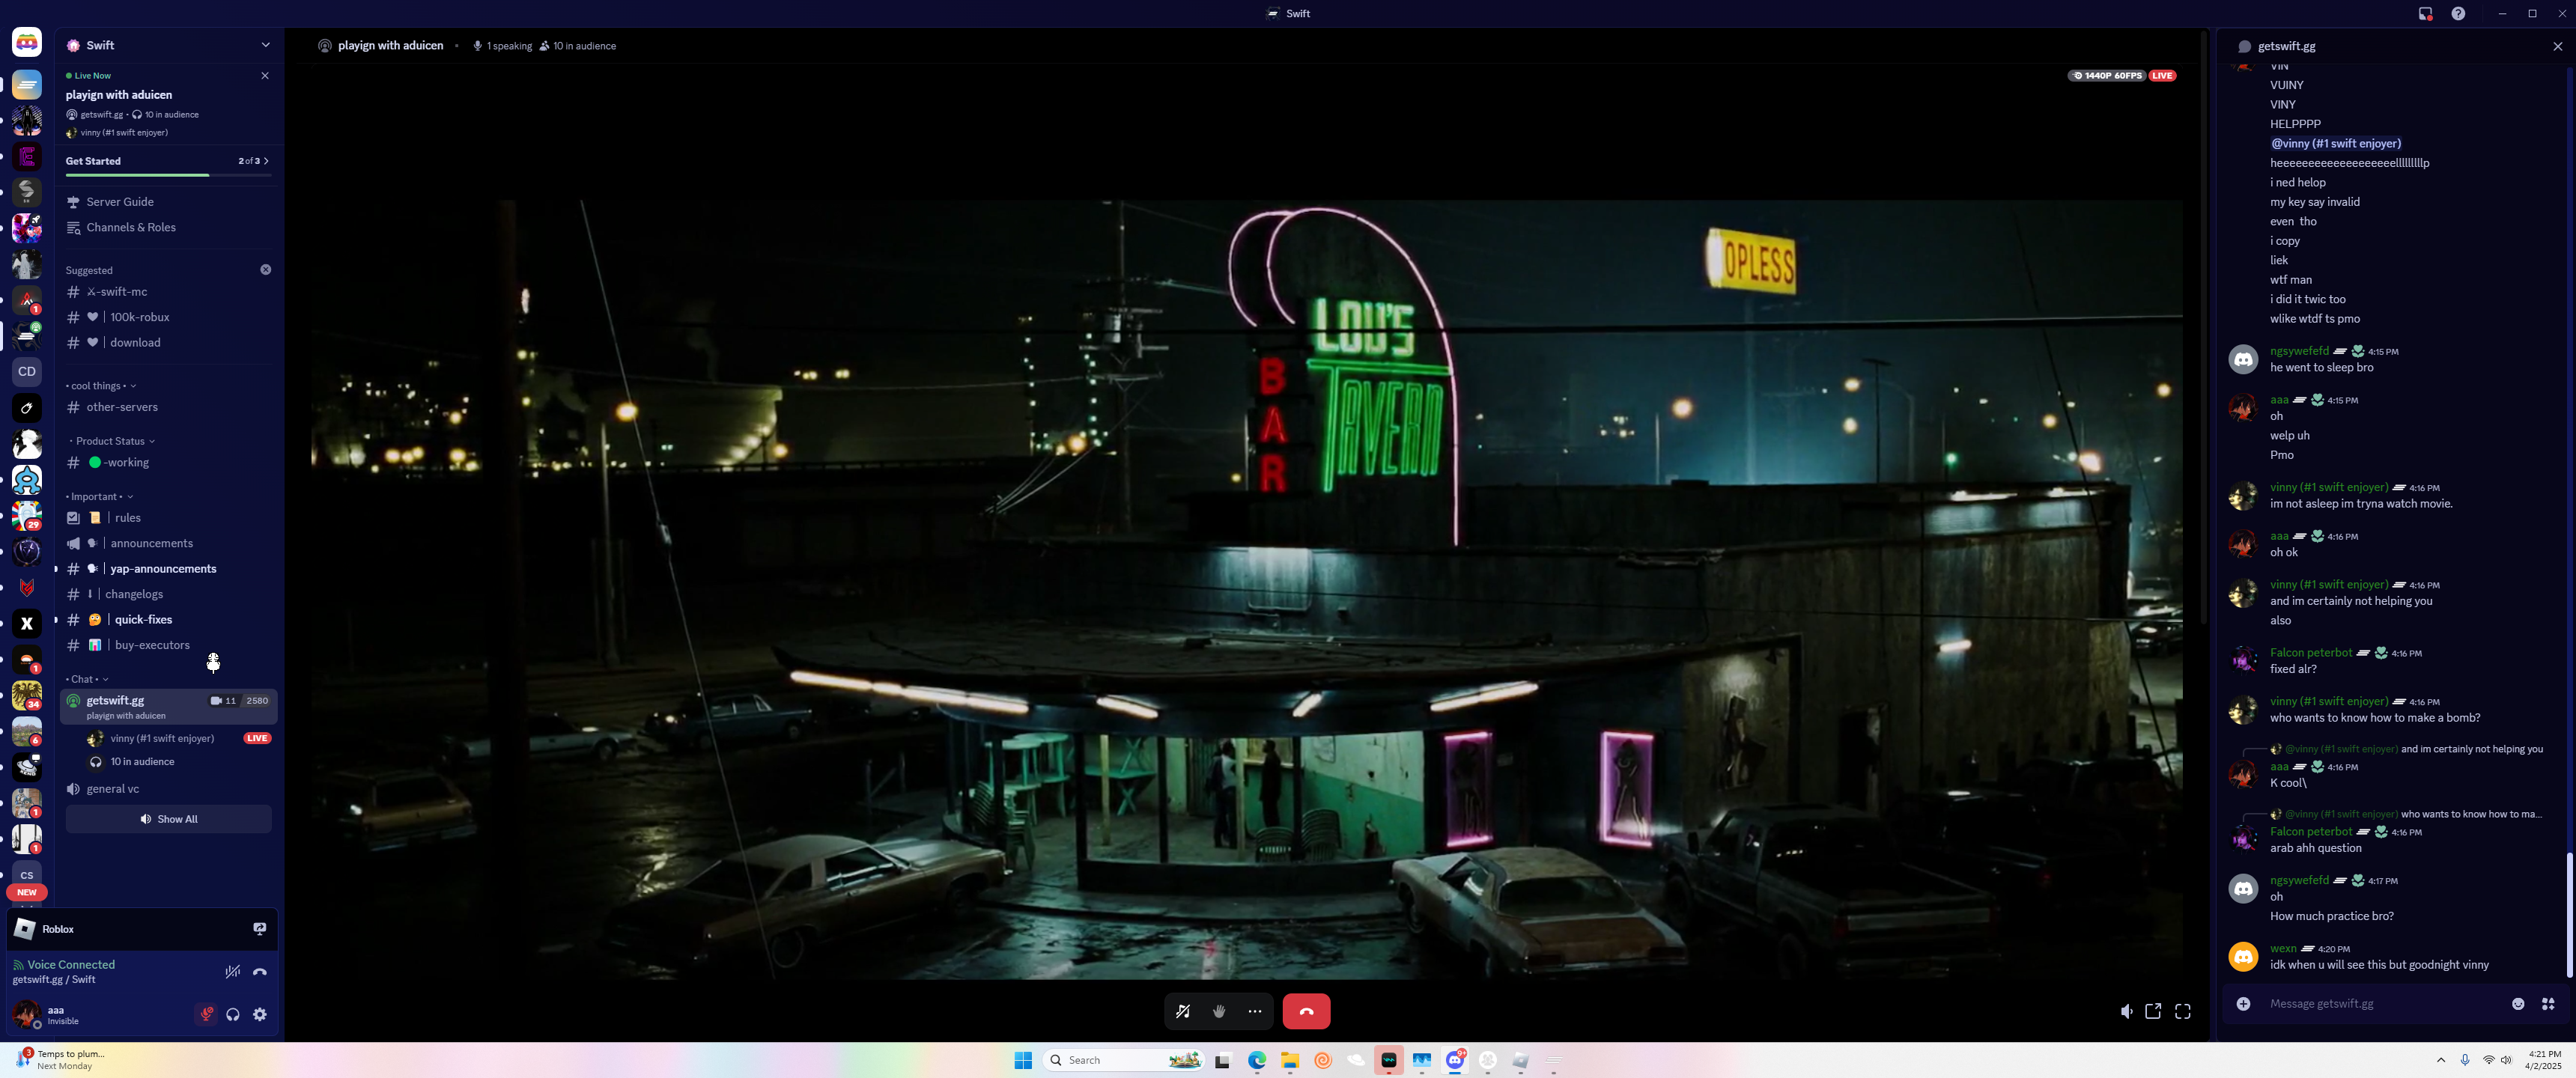Open user settings gear
Viewport: 2576px width, 1078px height.
[x=260, y=1014]
